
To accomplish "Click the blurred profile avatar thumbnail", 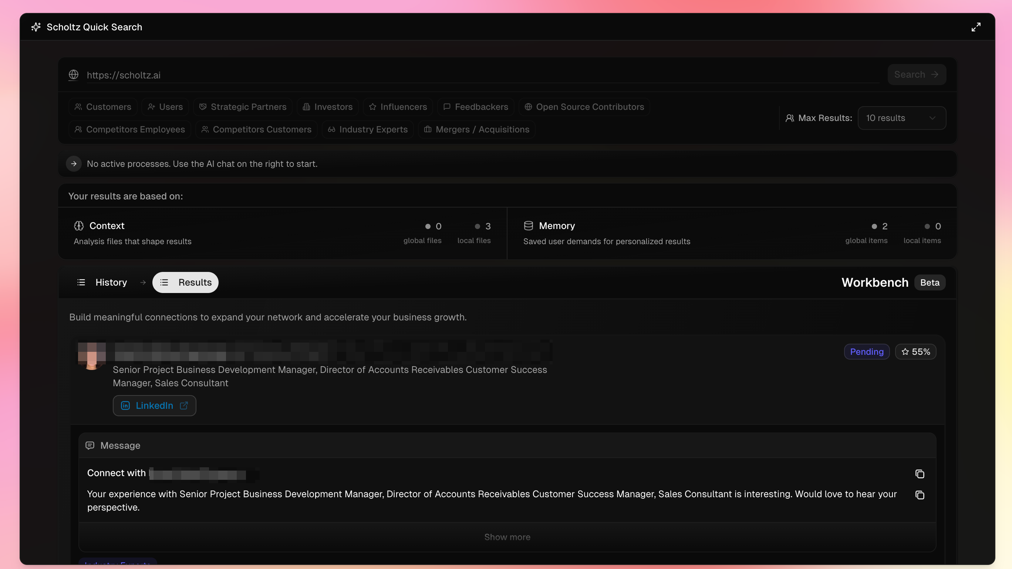I will 91,356.
